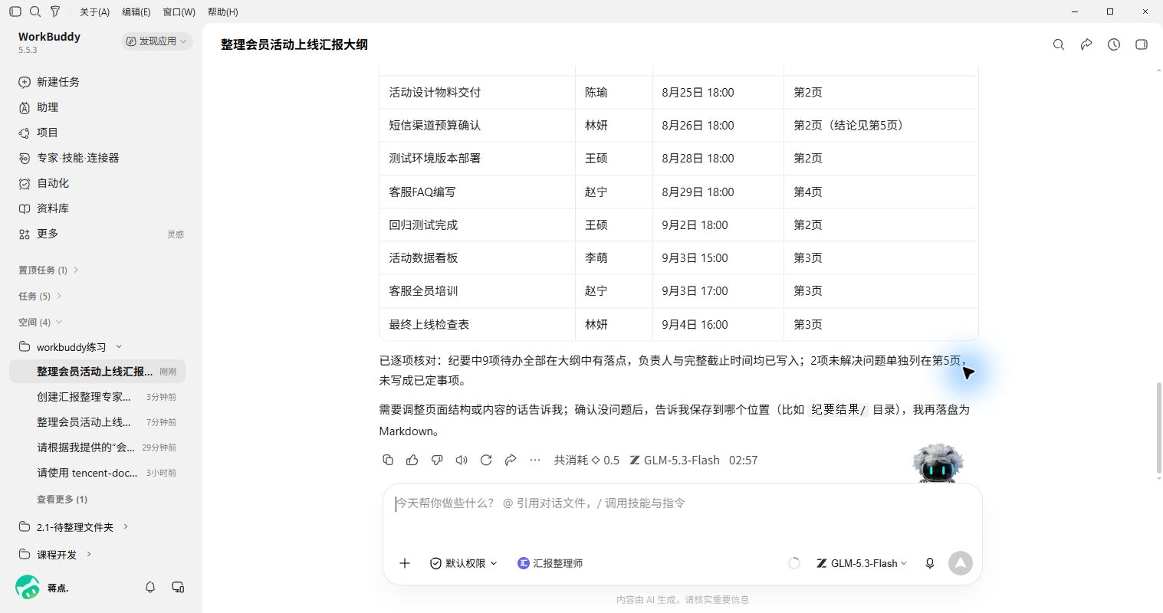The height and width of the screenshot is (613, 1163).
Task: Open the notifications bell icon
Action: 150,587
